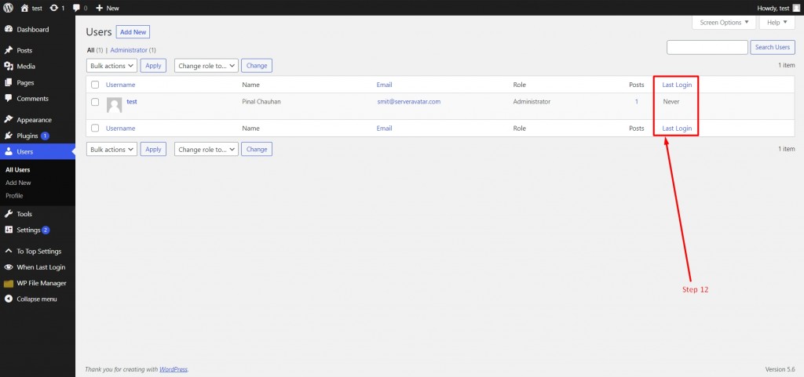This screenshot has height=377, width=804.
Task: Click the Collapse menu arrow icon
Action: (x=8, y=299)
